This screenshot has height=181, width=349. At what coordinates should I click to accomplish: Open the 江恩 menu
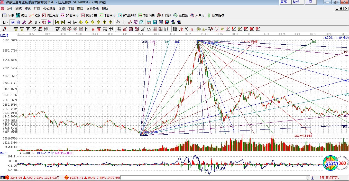coord(37,8)
